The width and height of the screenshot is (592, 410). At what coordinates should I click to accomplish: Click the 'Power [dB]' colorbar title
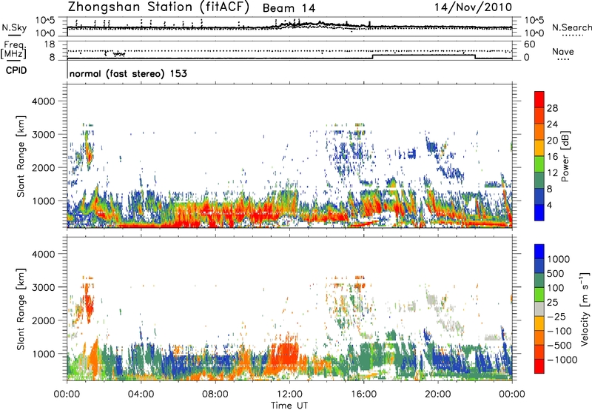(565, 156)
